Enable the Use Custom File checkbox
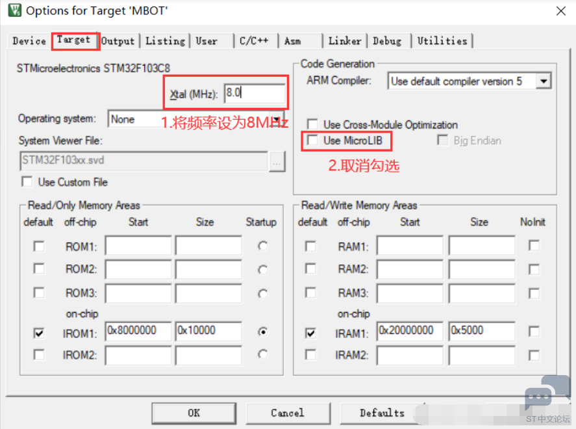 click(27, 182)
